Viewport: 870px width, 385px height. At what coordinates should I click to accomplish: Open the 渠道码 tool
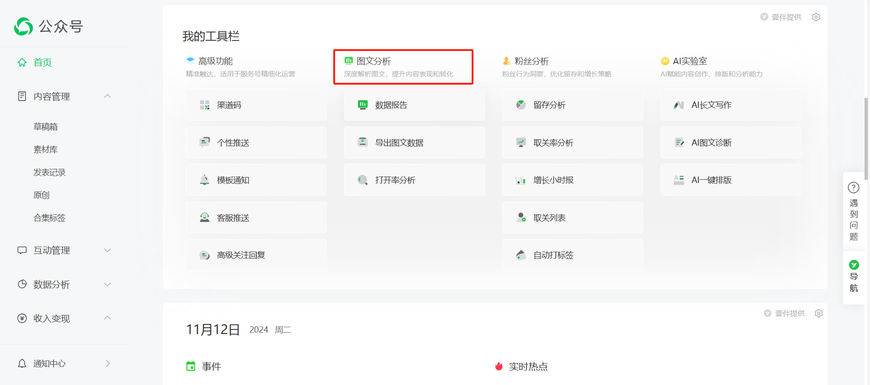tap(256, 105)
